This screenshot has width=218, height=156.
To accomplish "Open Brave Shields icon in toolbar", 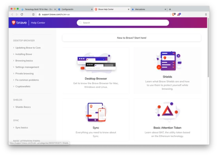I will 173,14.
